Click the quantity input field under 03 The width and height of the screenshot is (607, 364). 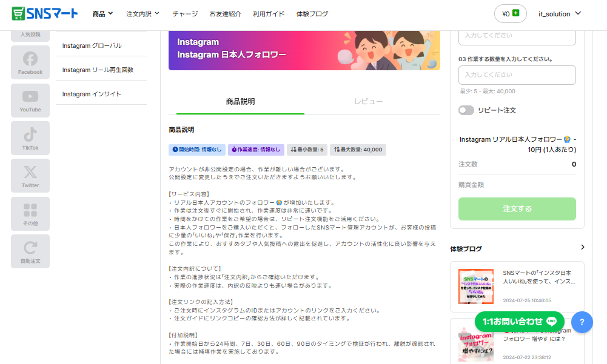(x=517, y=75)
